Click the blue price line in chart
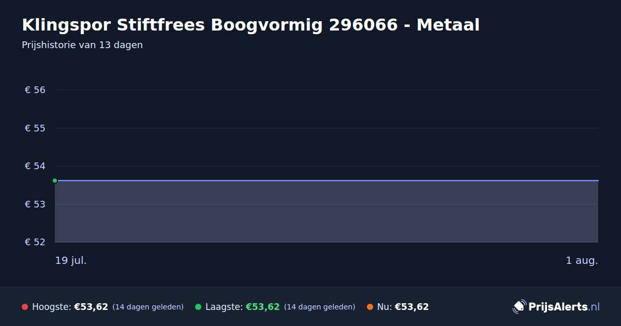Image resolution: width=621 pixels, height=326 pixels. (327, 181)
